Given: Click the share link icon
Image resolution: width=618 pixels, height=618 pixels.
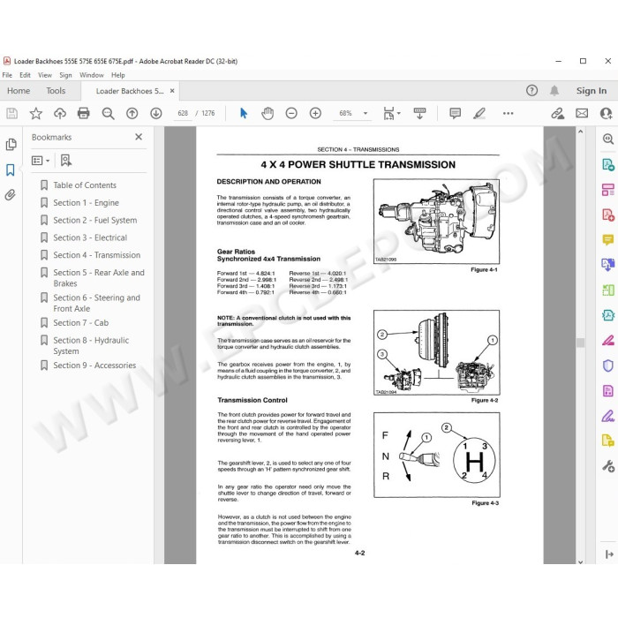Looking at the screenshot, I should 557,114.
